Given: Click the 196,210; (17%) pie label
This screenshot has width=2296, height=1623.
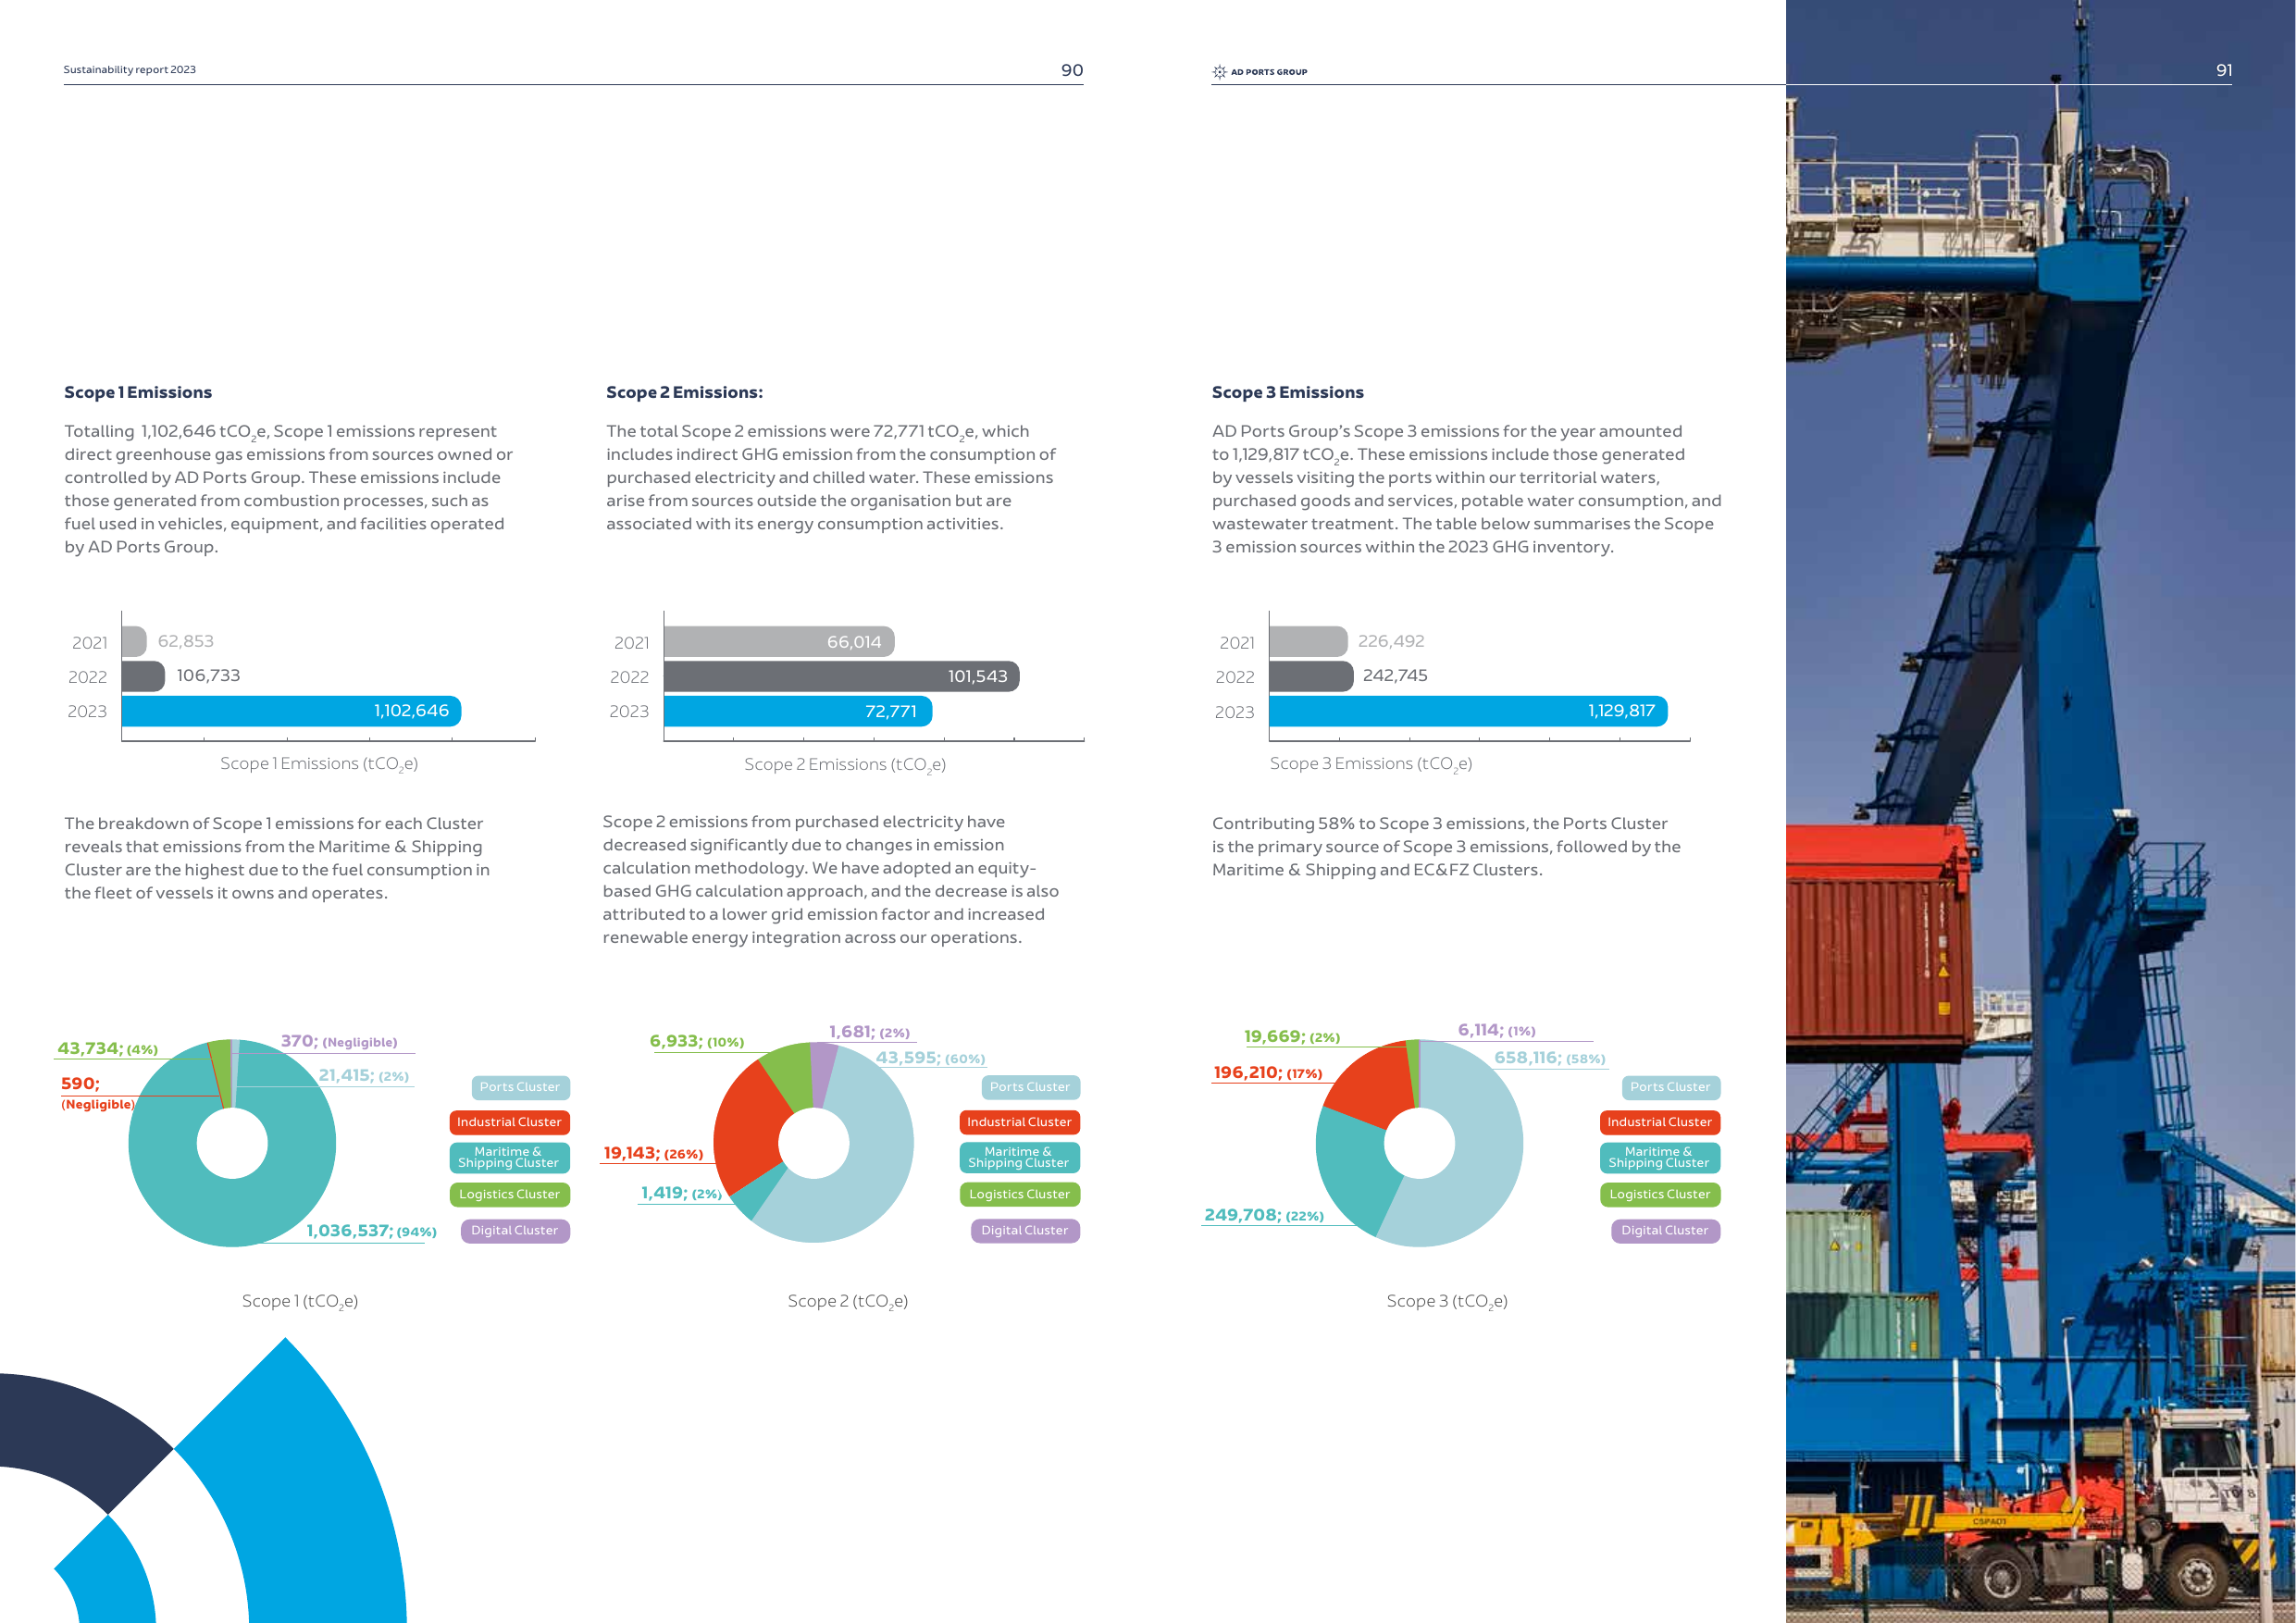Looking at the screenshot, I should point(1268,1073).
